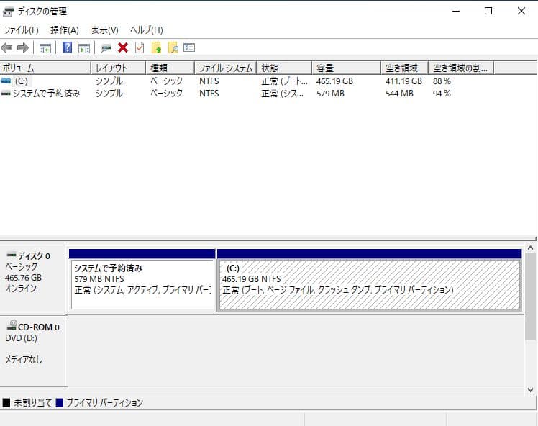Click the 411.19 GB free space cell
The height and width of the screenshot is (426, 538).
tap(403, 81)
